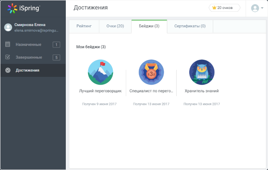Open the Сертификаты (0) tab
Image resolution: width=268 pixels, height=170 pixels.
(190, 26)
